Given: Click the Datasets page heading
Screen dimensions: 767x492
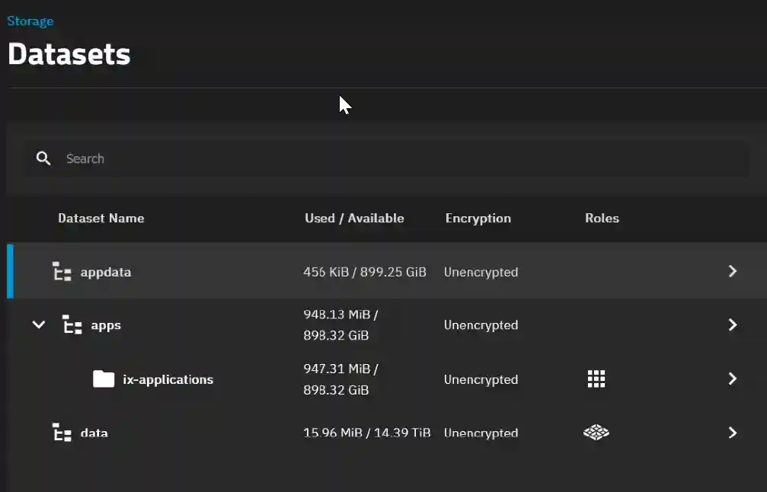Looking at the screenshot, I should [69, 53].
